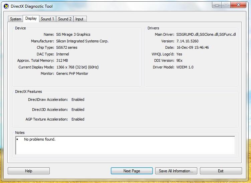Click the Exit button
This screenshot has height=183, width=251.
[x=221, y=171]
